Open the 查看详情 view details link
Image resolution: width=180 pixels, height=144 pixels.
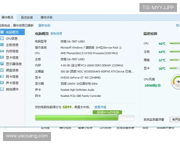(100, 107)
